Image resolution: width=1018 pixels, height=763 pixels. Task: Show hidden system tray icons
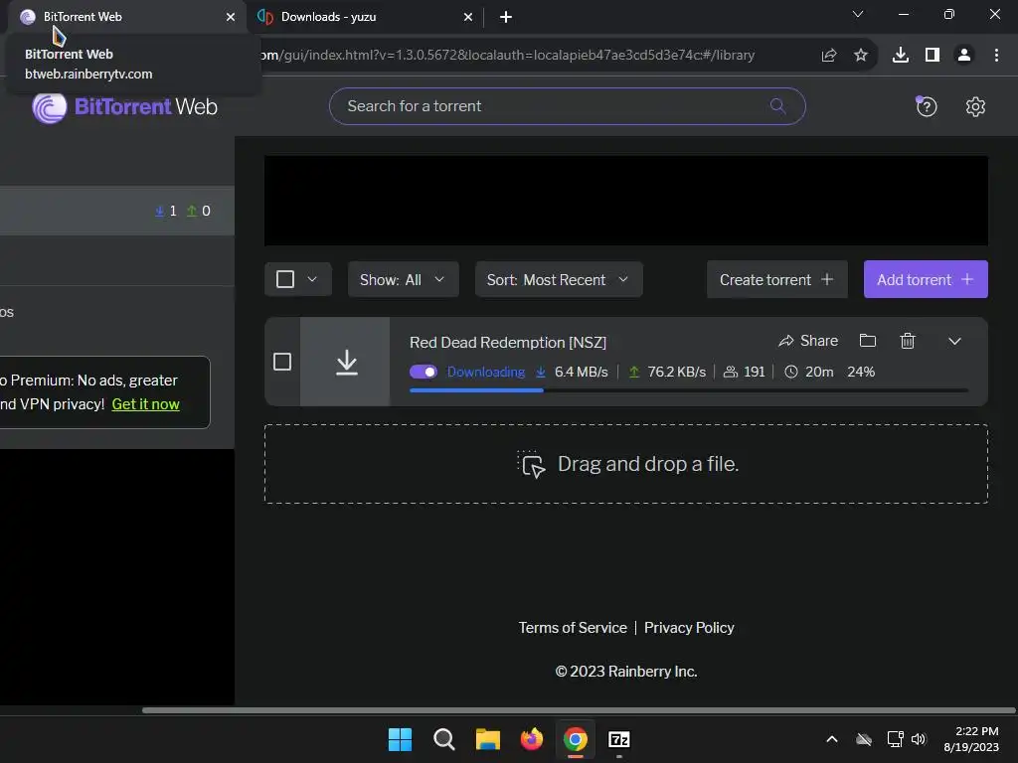pos(832,739)
